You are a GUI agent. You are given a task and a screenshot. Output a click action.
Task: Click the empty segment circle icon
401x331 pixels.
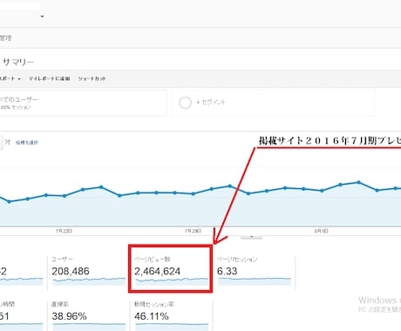point(185,103)
